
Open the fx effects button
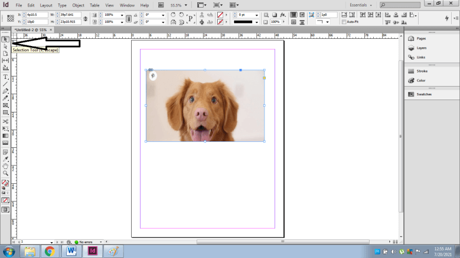click(282, 15)
